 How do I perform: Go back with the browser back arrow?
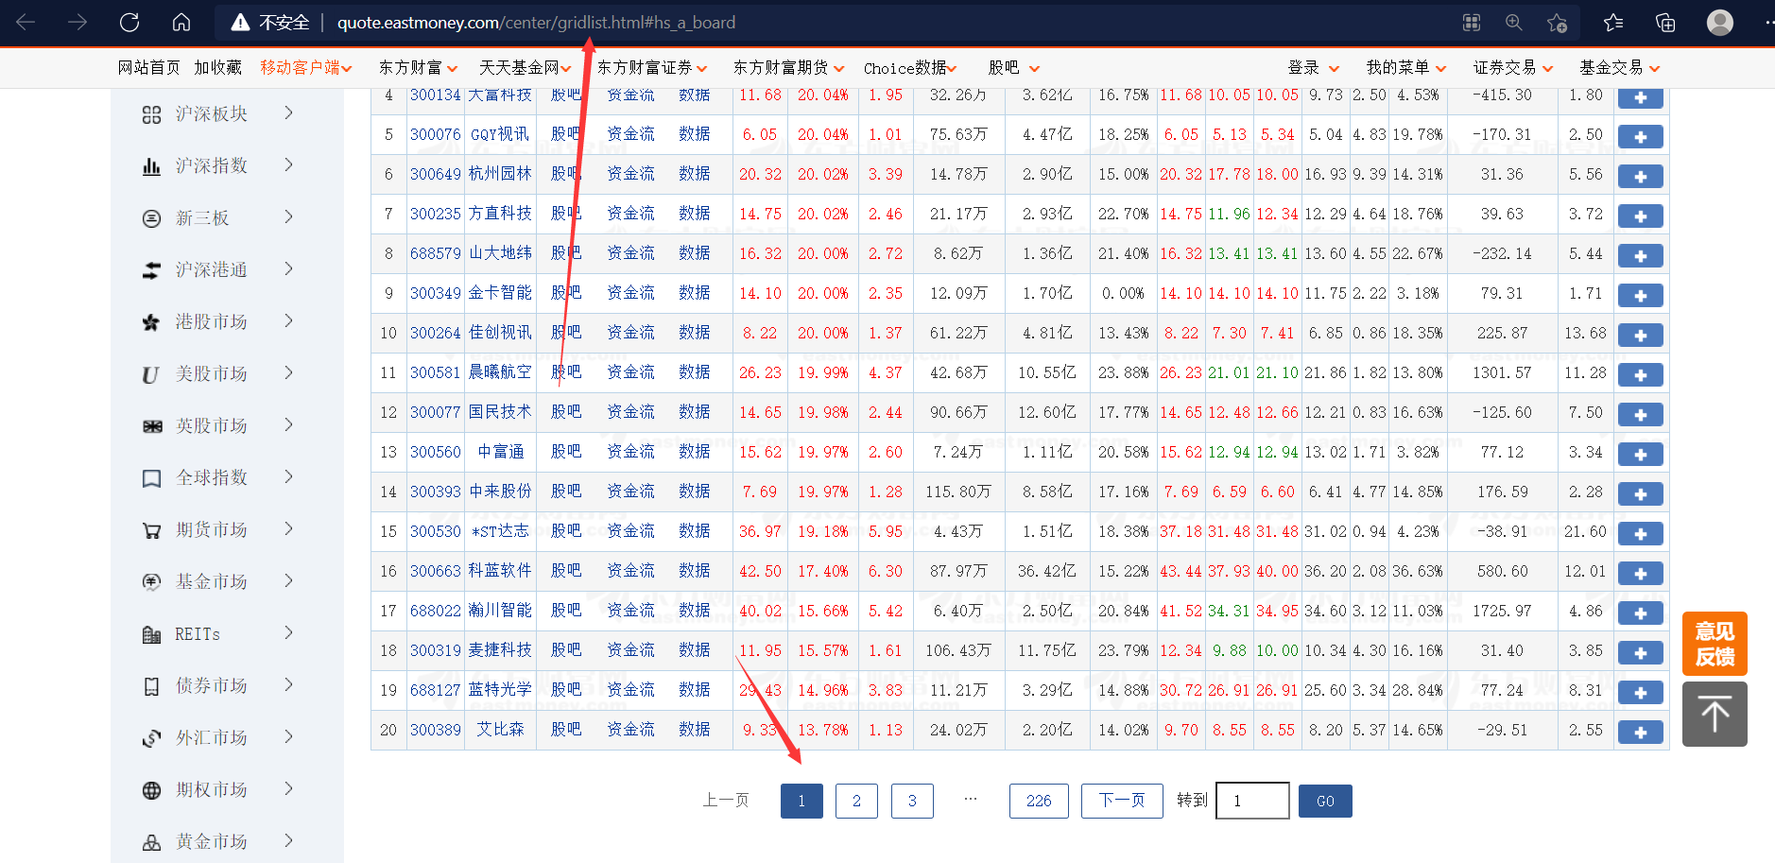(26, 23)
